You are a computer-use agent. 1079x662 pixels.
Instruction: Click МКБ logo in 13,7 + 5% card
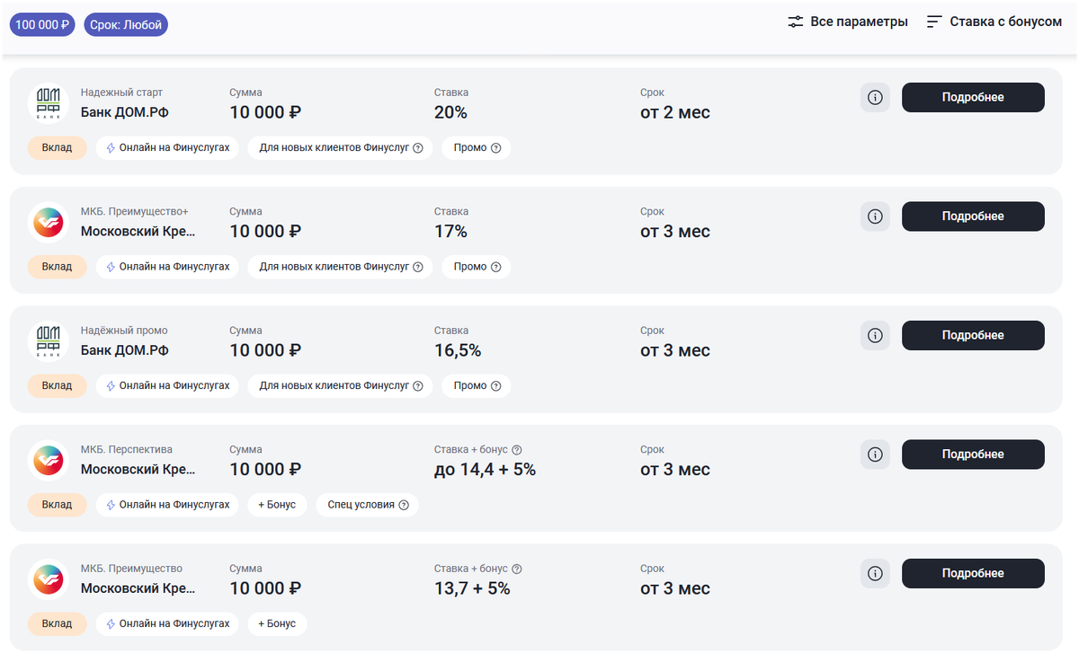point(48,579)
